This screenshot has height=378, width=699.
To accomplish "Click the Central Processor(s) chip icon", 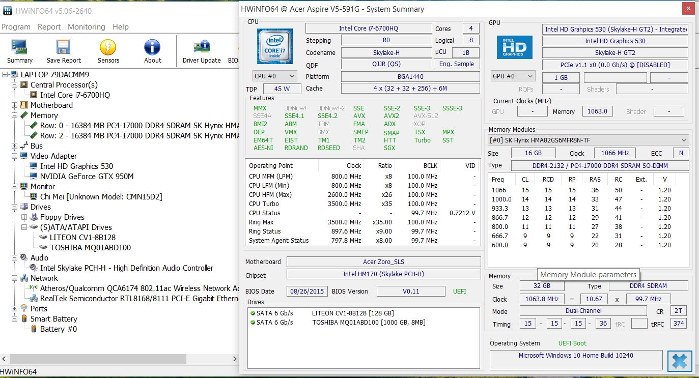I will 24,85.
